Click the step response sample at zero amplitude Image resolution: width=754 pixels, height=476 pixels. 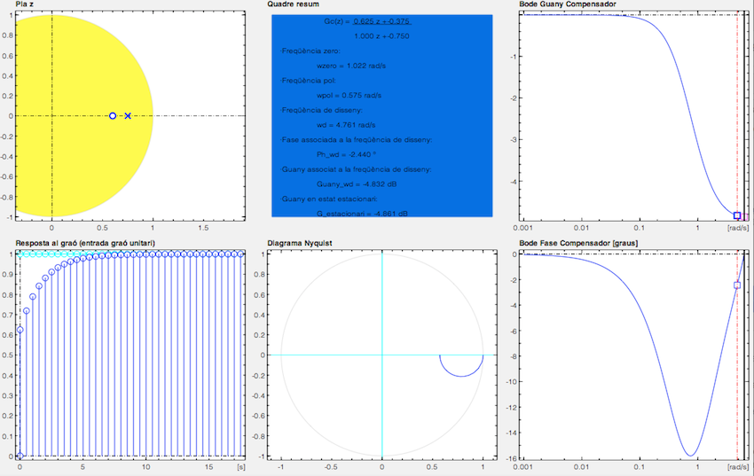(x=20, y=456)
